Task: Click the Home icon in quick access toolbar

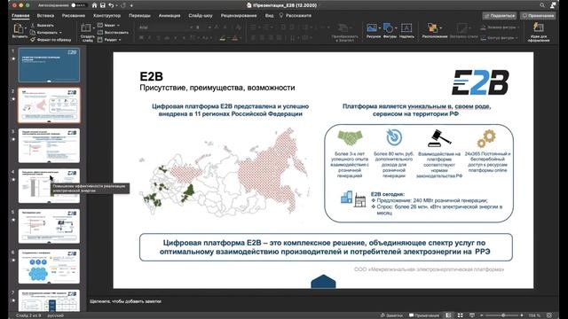Action: [x=95, y=5]
